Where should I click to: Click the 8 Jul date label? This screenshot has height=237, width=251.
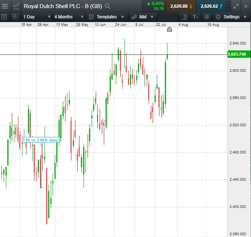point(139,25)
